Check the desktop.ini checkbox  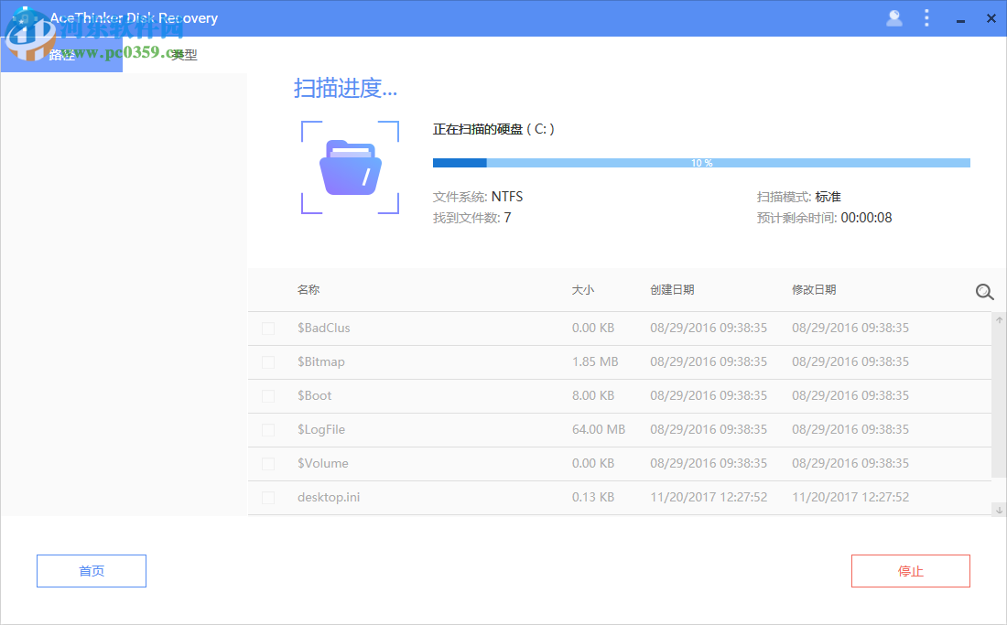pyautogui.click(x=268, y=497)
